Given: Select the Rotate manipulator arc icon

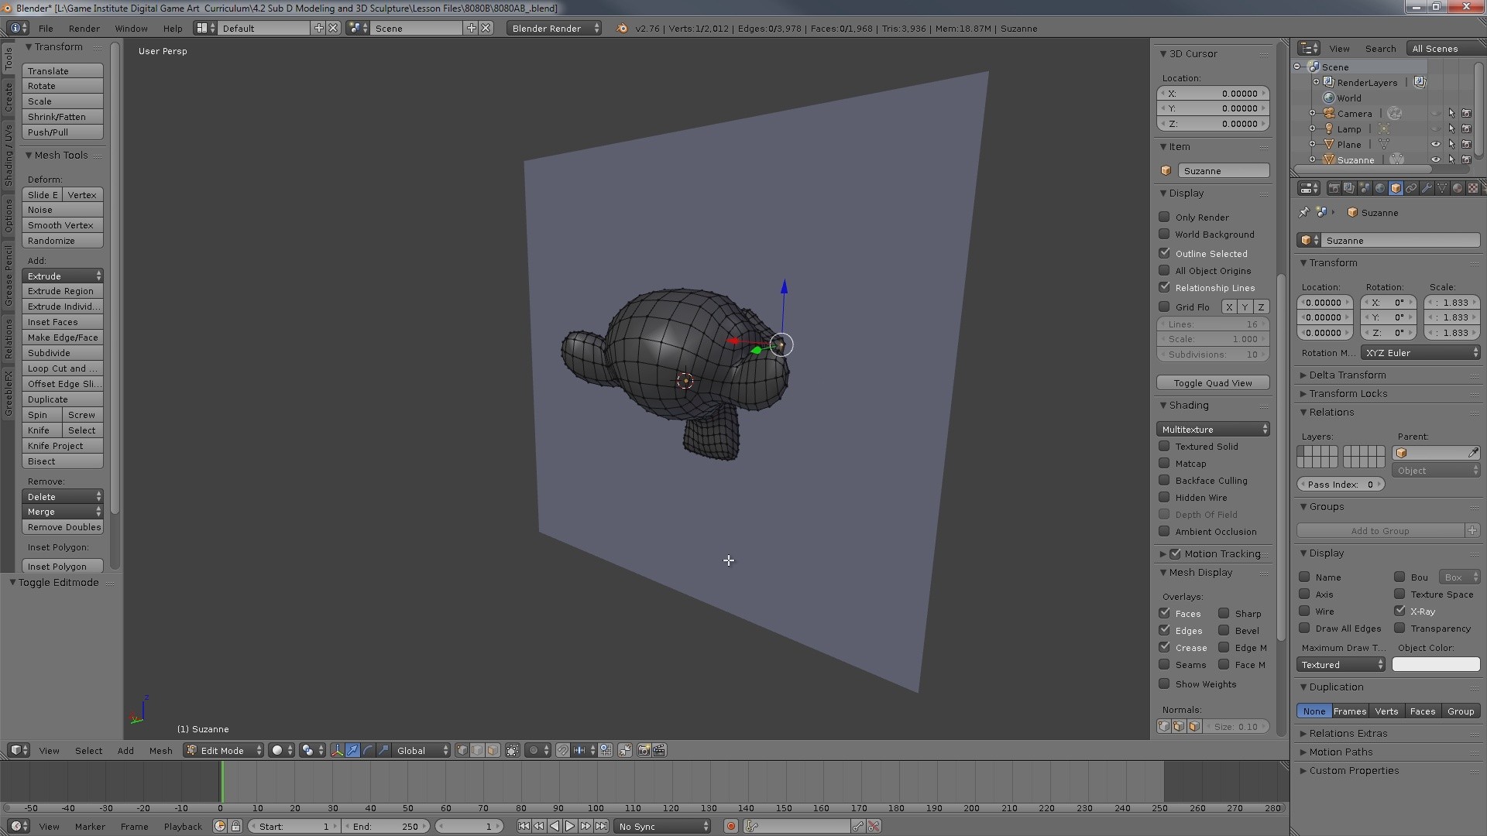Looking at the screenshot, I should coord(368,750).
